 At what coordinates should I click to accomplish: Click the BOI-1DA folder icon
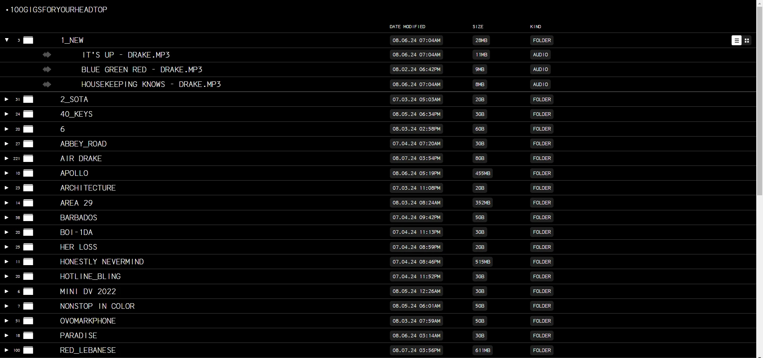pos(28,232)
